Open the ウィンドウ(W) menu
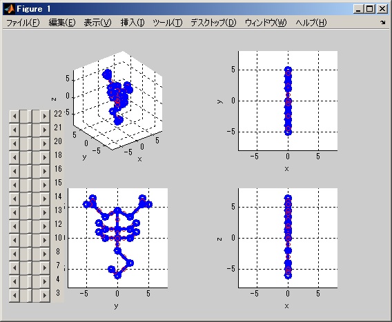392x322 pixels. tap(266, 23)
